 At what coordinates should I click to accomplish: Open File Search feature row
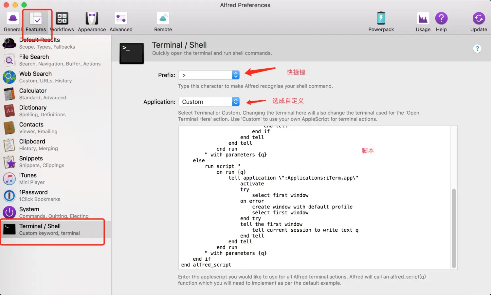[x=56, y=60]
